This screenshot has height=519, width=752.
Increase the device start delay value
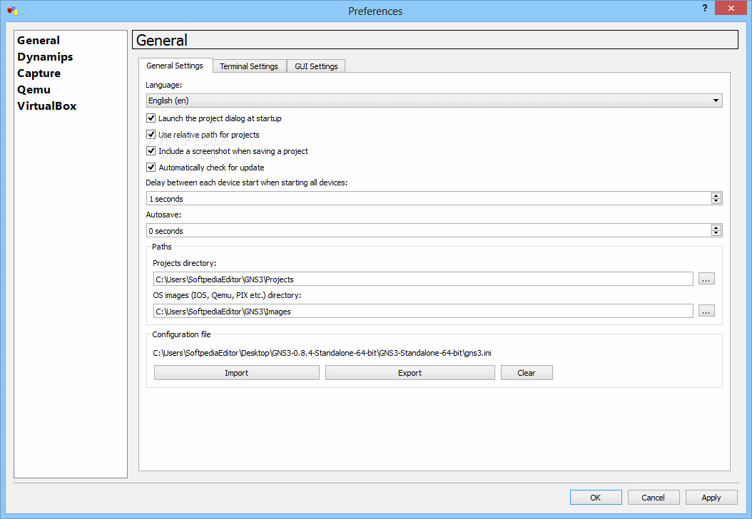(716, 195)
